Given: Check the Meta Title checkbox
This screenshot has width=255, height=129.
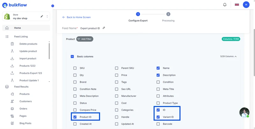Looking at the screenshot, I should click(x=158, y=89).
